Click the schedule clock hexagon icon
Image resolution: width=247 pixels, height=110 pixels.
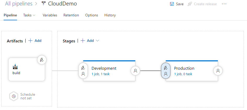point(14,96)
